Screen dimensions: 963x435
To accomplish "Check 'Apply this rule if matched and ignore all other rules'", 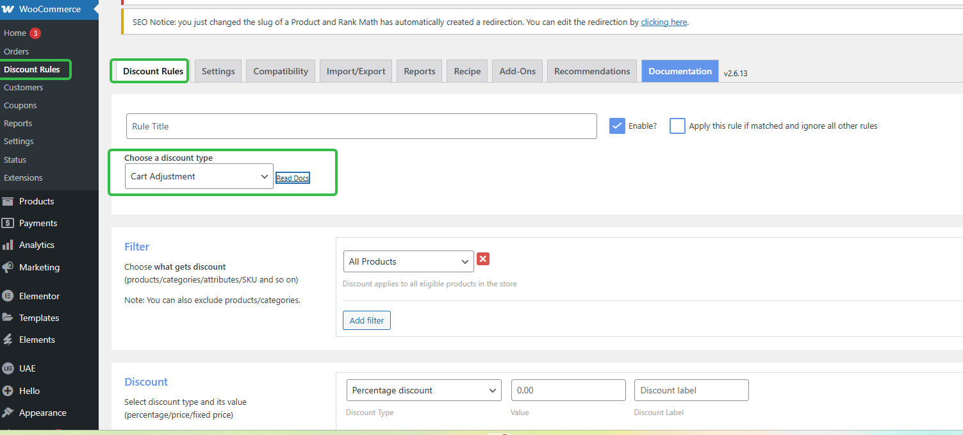I will pyautogui.click(x=677, y=126).
